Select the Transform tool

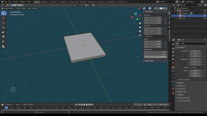[x=4, y=36]
